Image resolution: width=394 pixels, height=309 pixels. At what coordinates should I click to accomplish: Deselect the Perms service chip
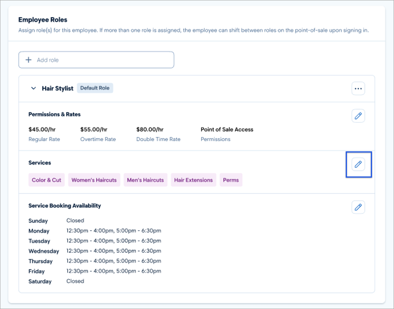pyautogui.click(x=231, y=180)
